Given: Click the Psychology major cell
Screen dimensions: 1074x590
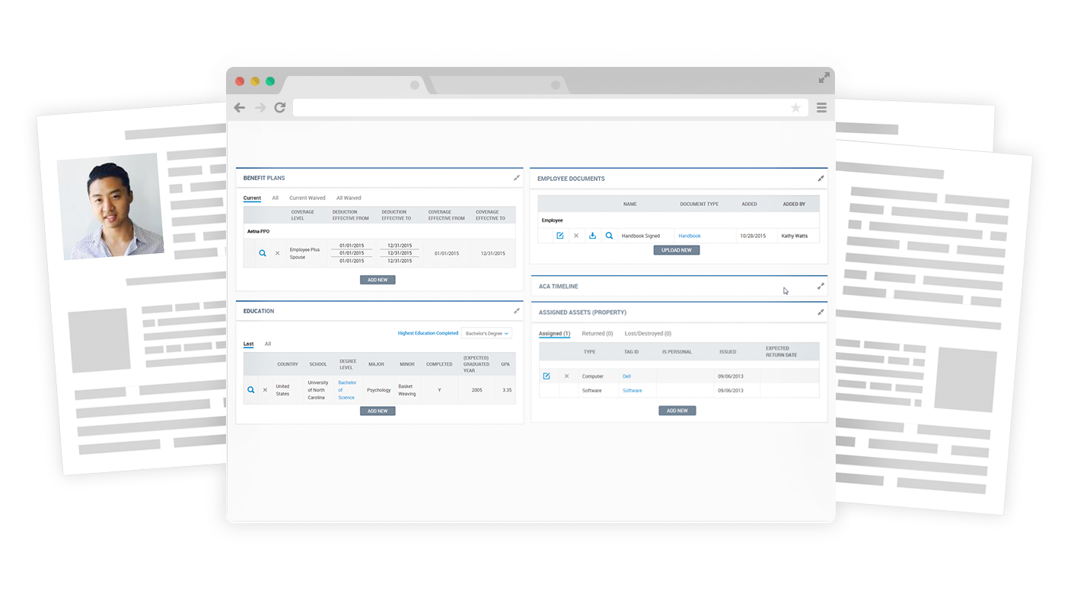Looking at the screenshot, I should 378,390.
